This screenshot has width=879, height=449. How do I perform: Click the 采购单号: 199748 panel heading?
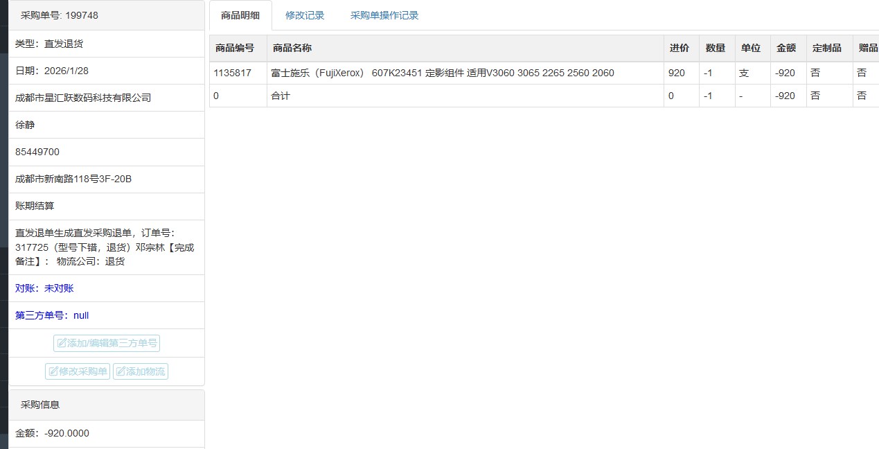click(x=60, y=15)
